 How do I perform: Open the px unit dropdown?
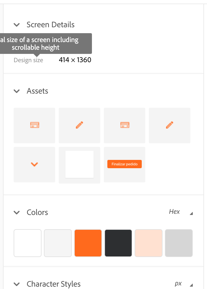(183, 284)
